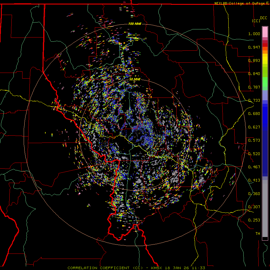Click the 0.680 scale value

(254, 114)
